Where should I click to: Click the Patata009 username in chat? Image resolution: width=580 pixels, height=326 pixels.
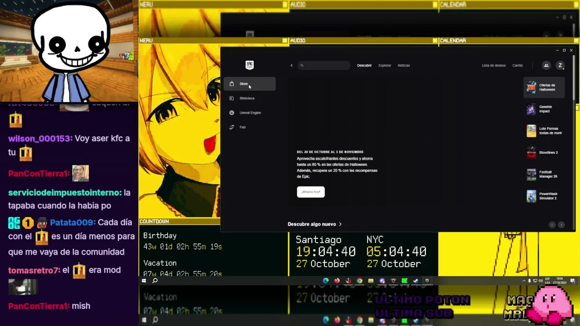pyautogui.click(x=72, y=222)
